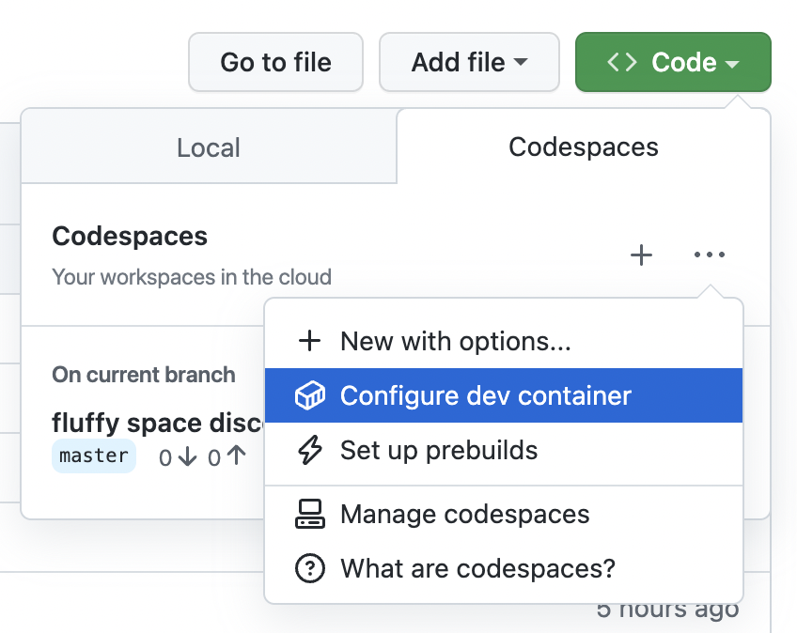797x633 pixels.
Task: Switch to the Local tab
Action: tap(208, 147)
